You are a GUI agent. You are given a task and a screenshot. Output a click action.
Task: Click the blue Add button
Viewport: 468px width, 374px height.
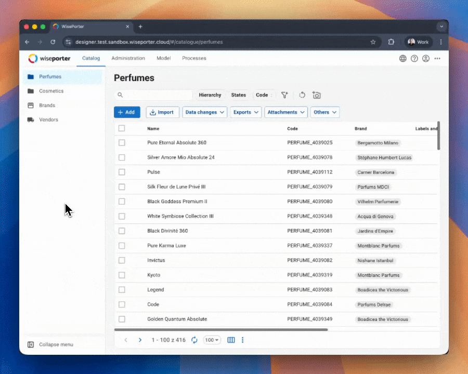click(x=127, y=112)
